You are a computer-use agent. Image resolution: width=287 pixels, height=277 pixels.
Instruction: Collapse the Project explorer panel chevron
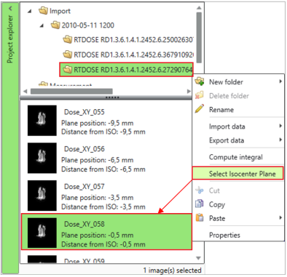(10, 9)
